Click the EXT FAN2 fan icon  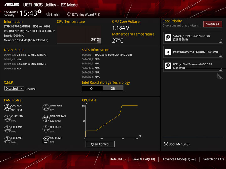(46, 129)
